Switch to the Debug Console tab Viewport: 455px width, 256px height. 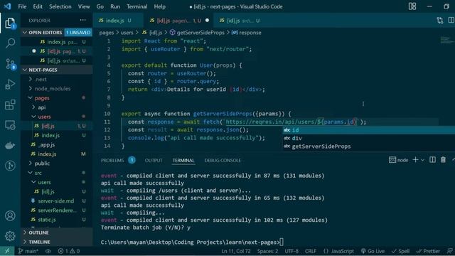click(223, 160)
